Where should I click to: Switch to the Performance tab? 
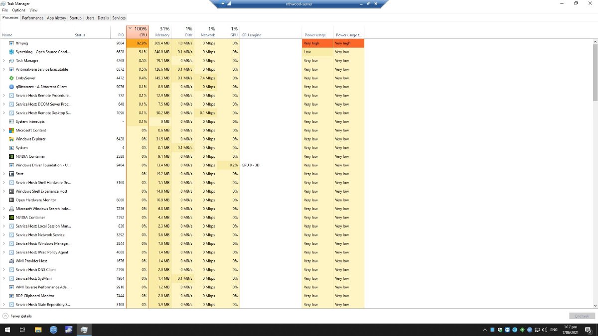click(x=32, y=18)
